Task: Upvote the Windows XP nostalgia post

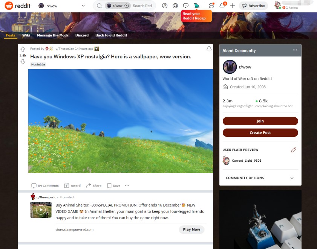Action: coord(23,49)
